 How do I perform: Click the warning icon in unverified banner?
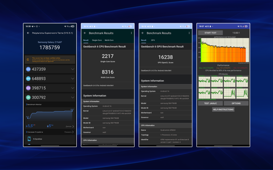(28, 60)
